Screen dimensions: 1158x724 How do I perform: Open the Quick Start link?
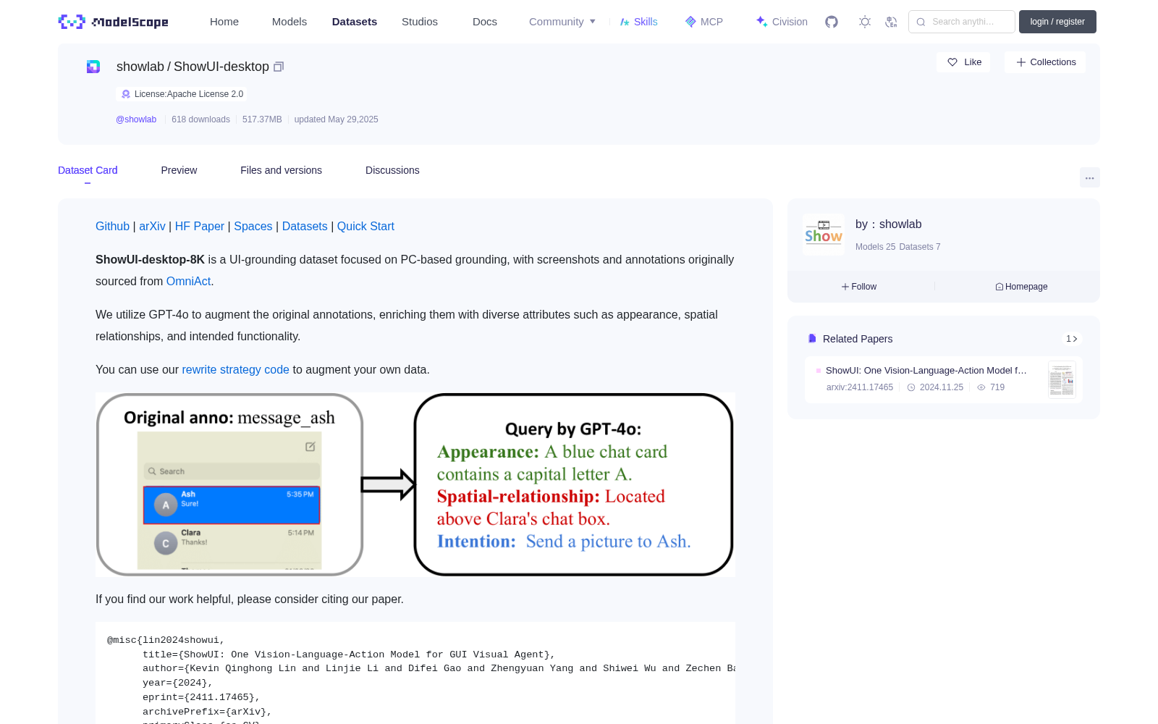[x=365, y=226]
